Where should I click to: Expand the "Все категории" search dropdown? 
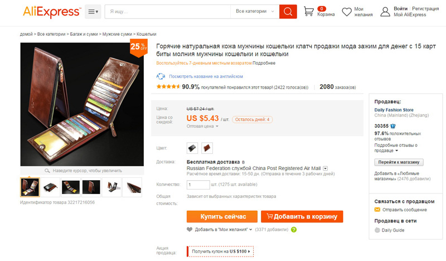(x=255, y=11)
